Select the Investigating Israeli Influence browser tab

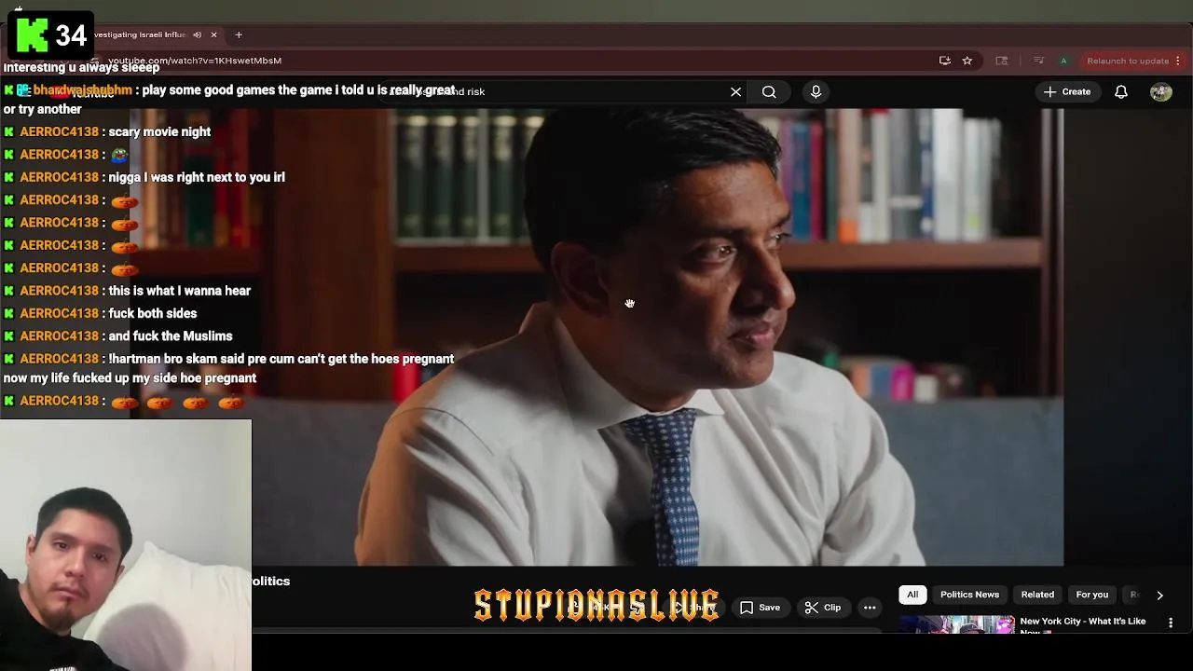tap(140, 34)
